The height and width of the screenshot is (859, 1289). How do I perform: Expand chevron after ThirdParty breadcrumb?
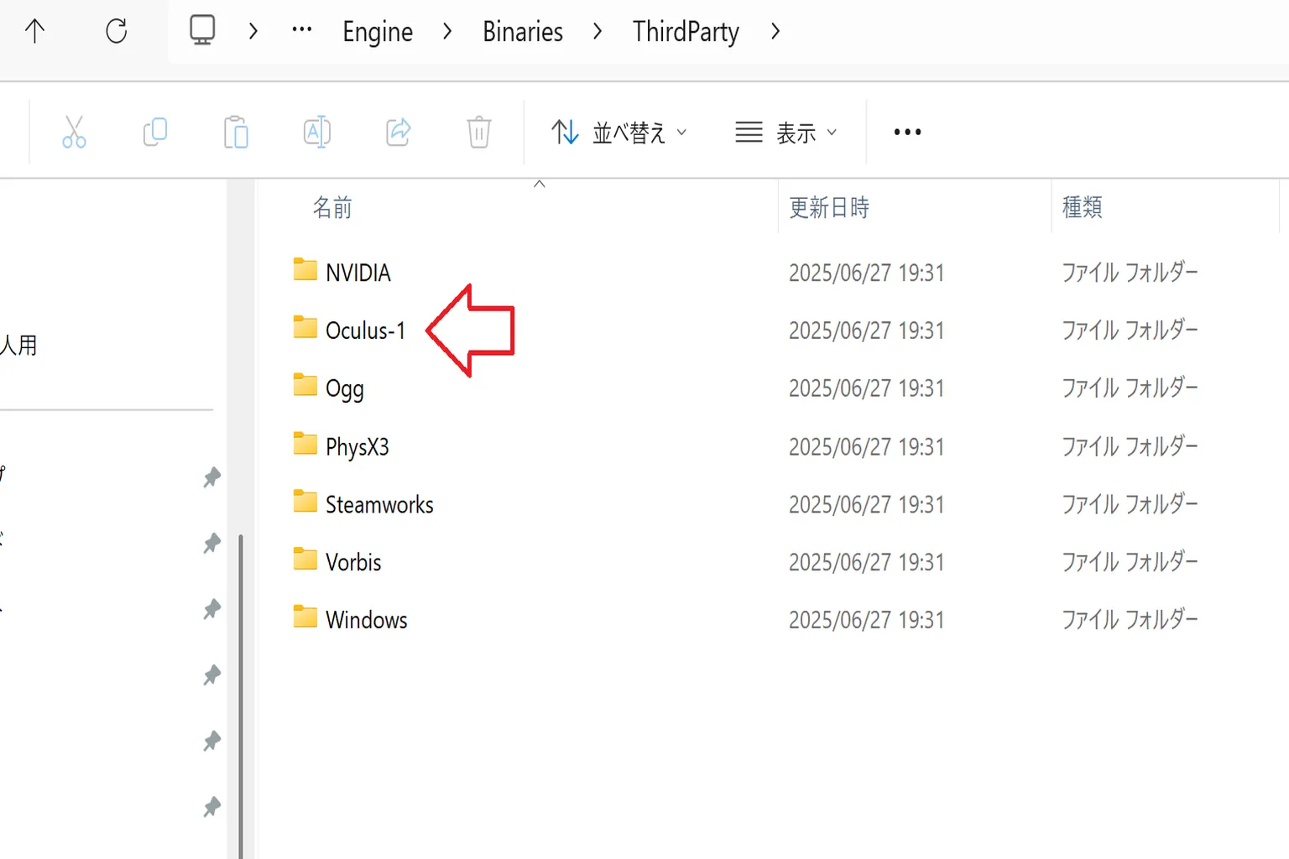pyautogui.click(x=775, y=31)
